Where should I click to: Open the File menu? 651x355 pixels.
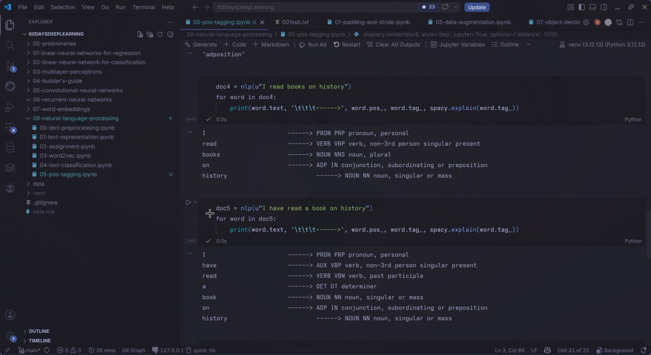[23, 7]
